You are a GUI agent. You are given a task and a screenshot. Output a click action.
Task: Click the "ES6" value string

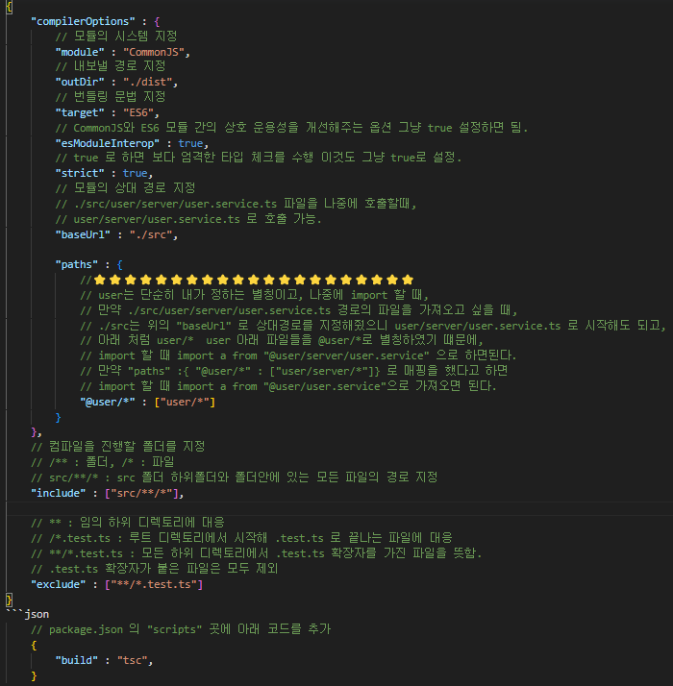tap(138, 112)
